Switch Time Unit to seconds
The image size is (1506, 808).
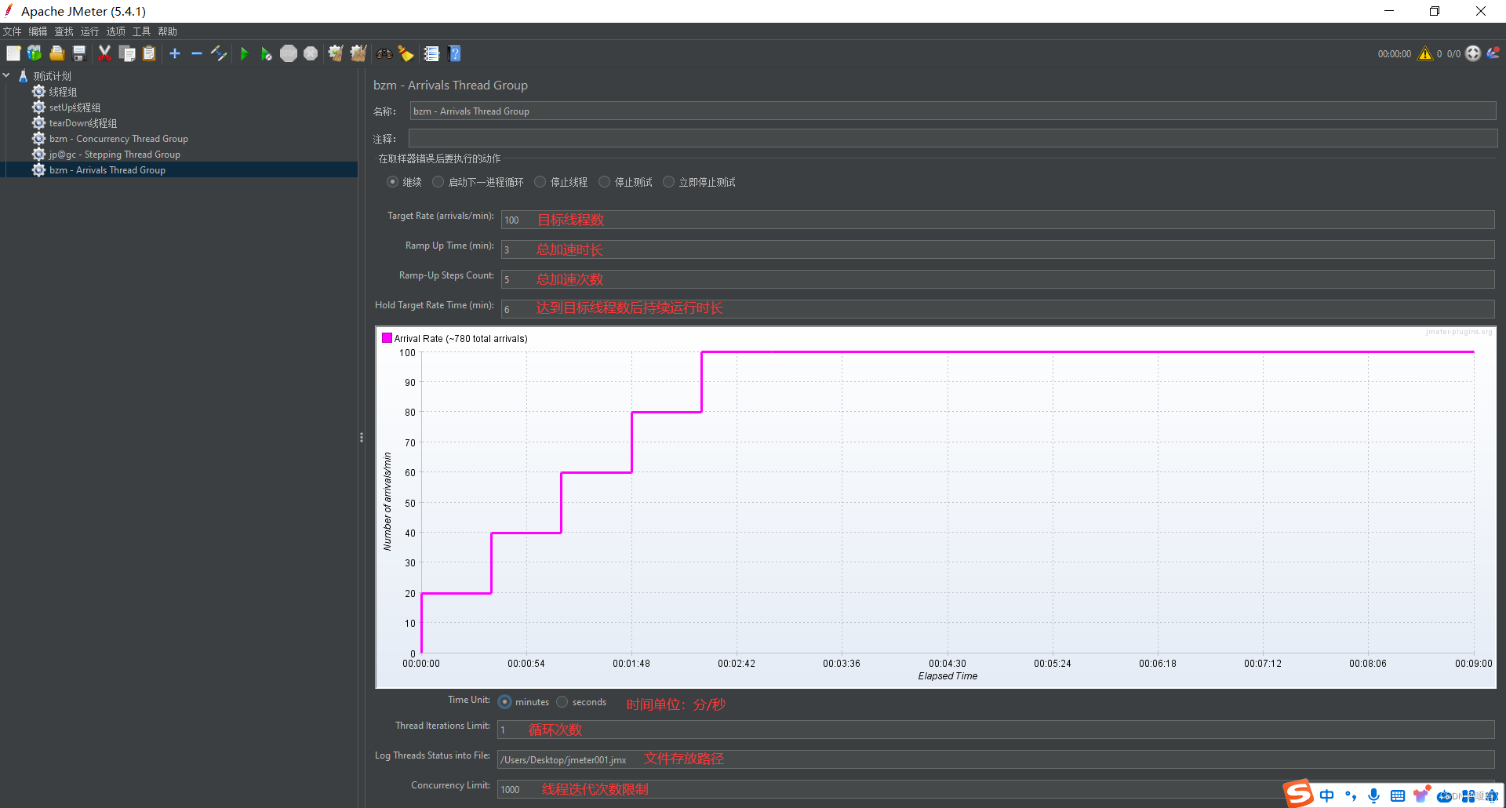click(x=562, y=701)
